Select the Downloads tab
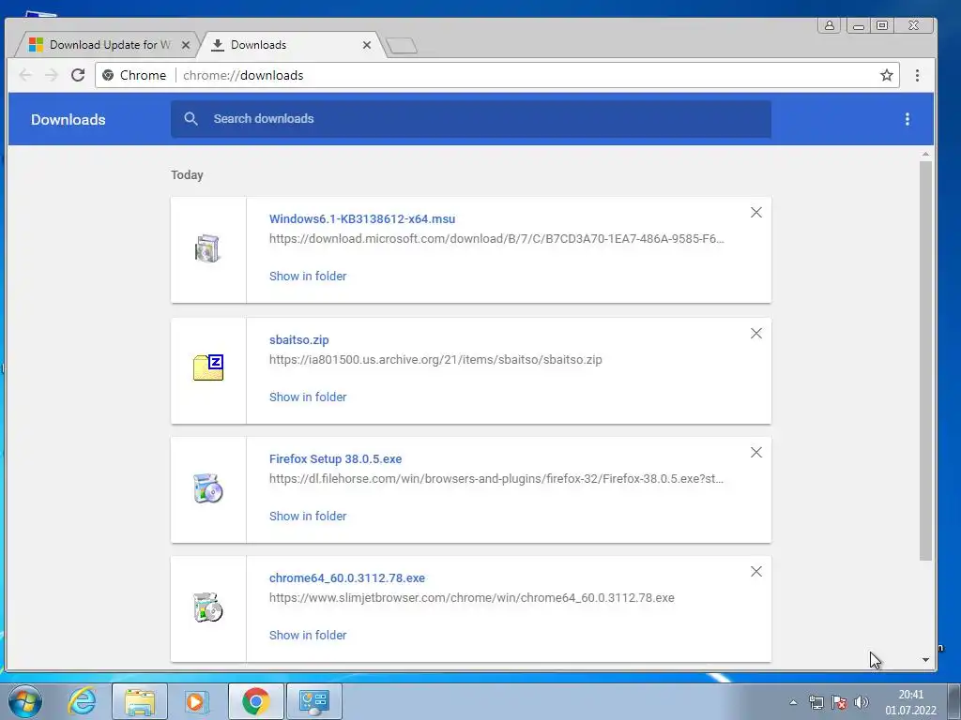The height and width of the screenshot is (720, 961). [293, 45]
